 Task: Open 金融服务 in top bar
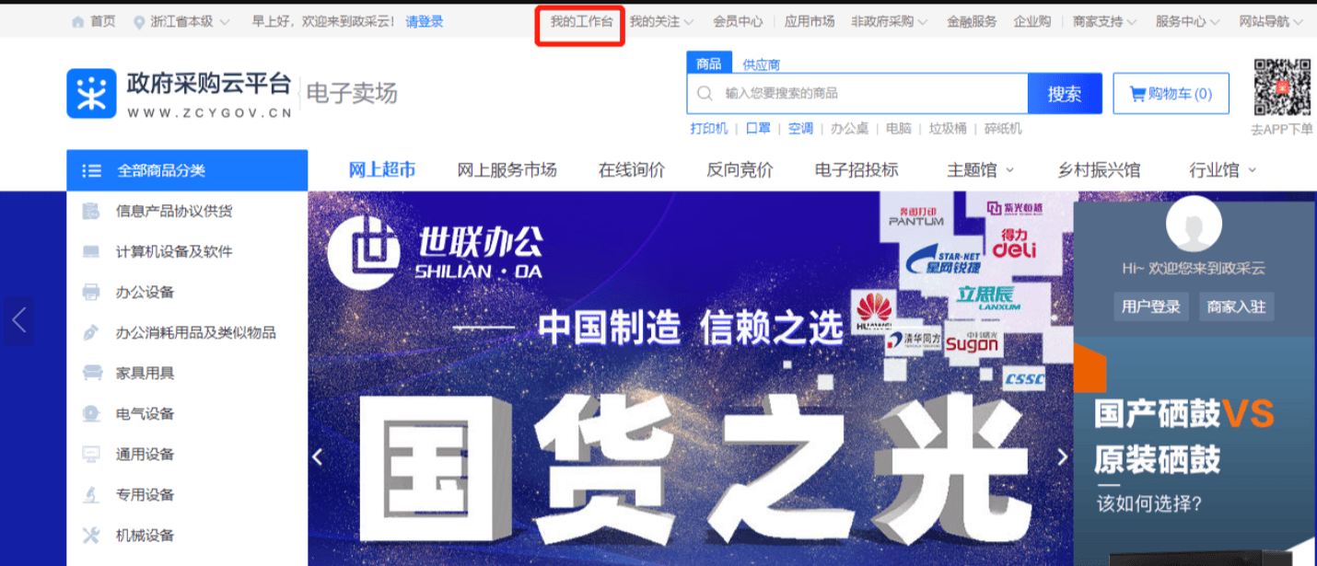coord(972,21)
